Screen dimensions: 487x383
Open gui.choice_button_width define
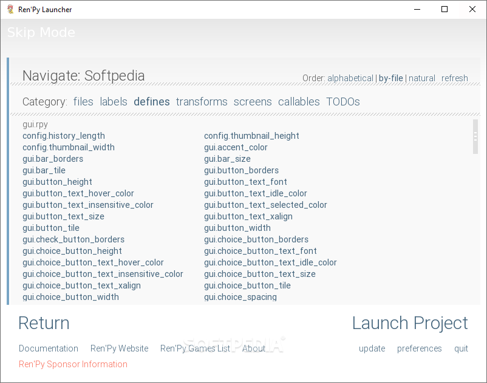pos(70,297)
